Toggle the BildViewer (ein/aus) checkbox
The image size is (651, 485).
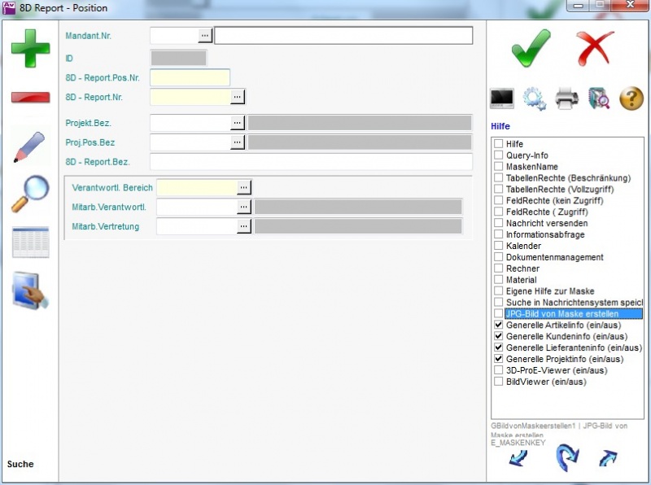(498, 382)
